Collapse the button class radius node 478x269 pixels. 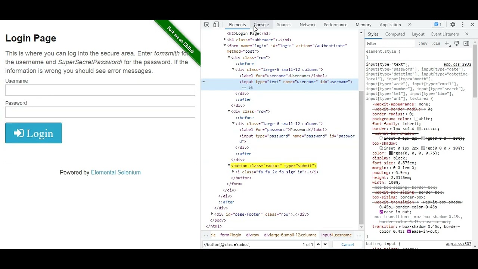point(229,166)
